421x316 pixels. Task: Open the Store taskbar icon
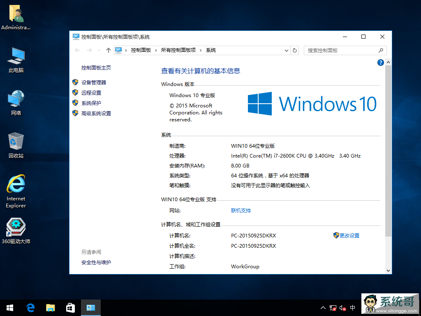click(x=70, y=308)
